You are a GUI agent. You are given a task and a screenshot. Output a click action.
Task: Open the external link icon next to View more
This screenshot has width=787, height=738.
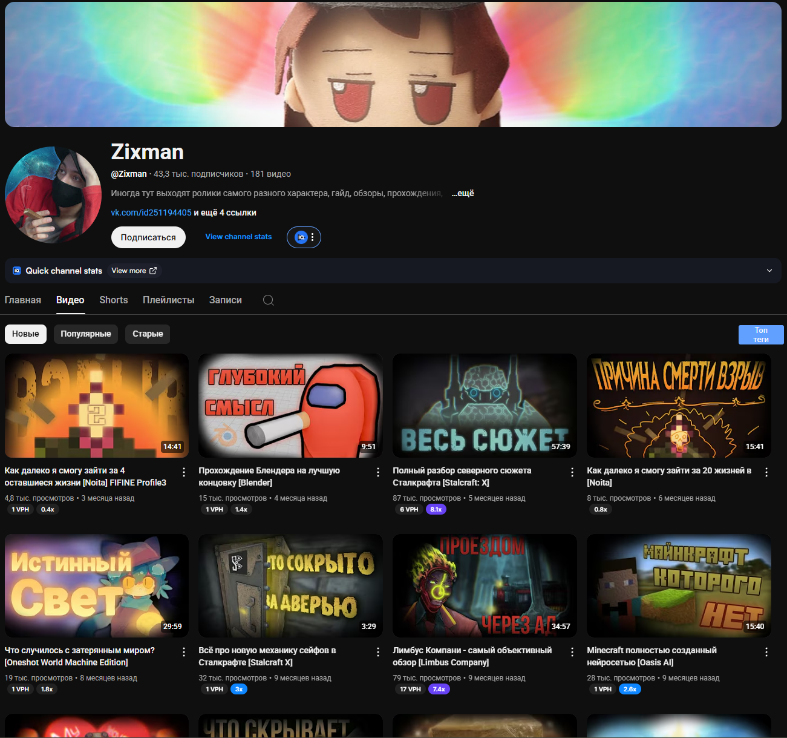153,271
